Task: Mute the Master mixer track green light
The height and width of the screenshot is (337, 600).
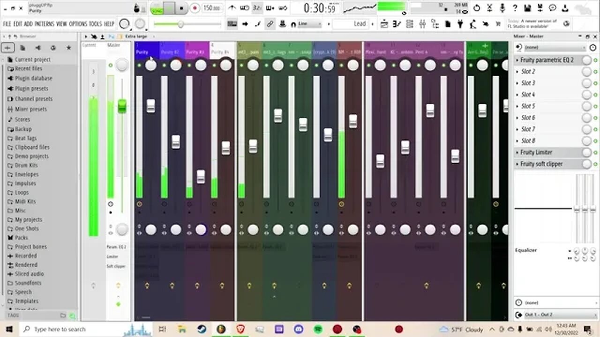Action: pos(110,66)
